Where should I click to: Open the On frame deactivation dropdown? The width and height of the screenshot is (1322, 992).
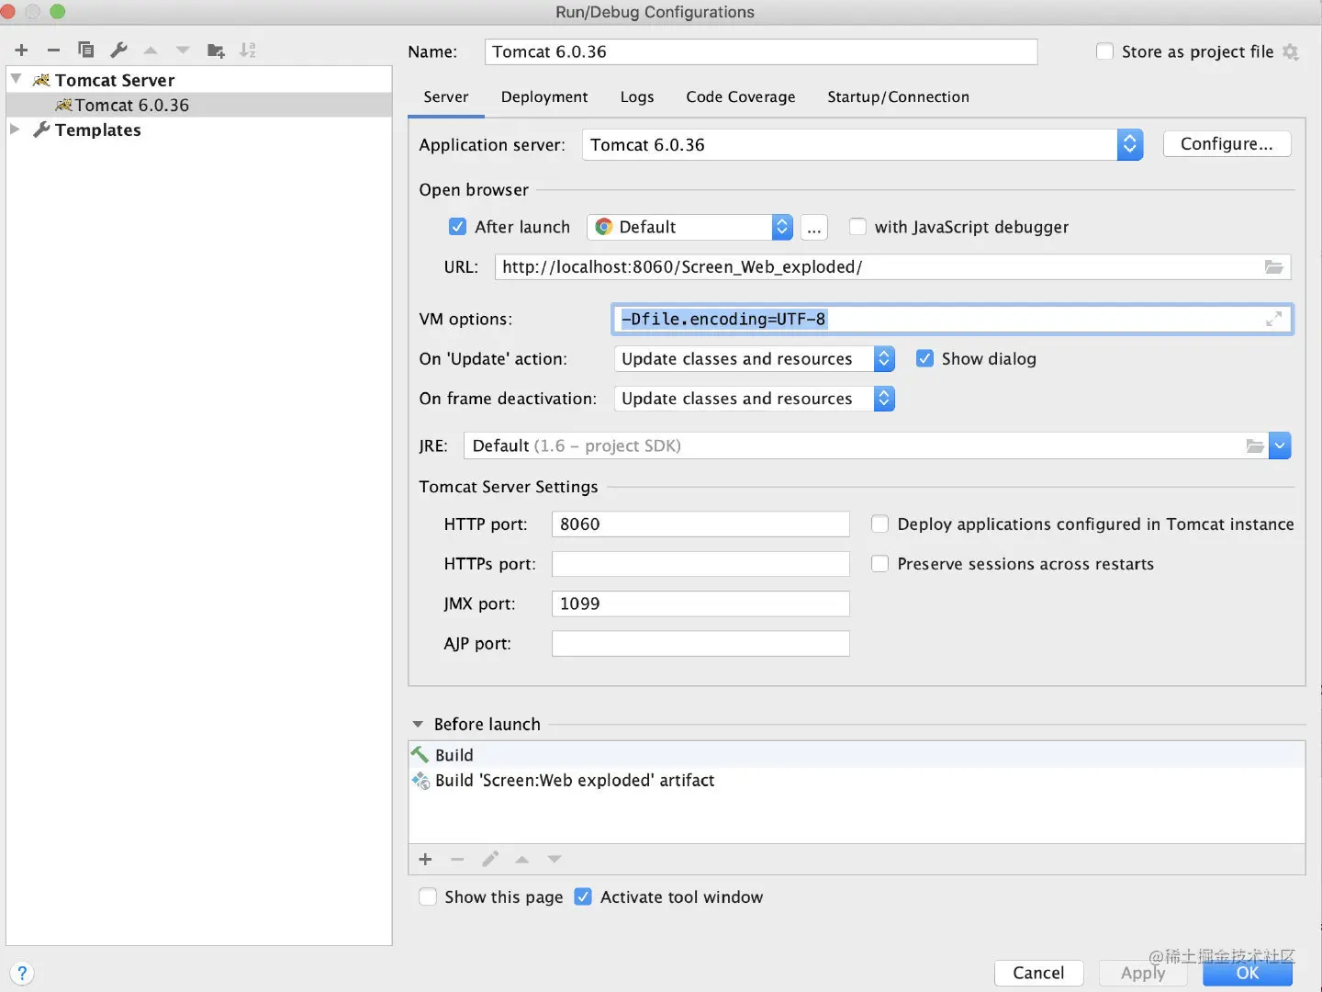coord(884,399)
